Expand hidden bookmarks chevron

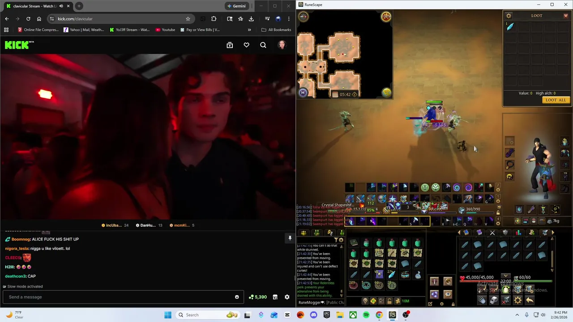pyautogui.click(x=249, y=30)
